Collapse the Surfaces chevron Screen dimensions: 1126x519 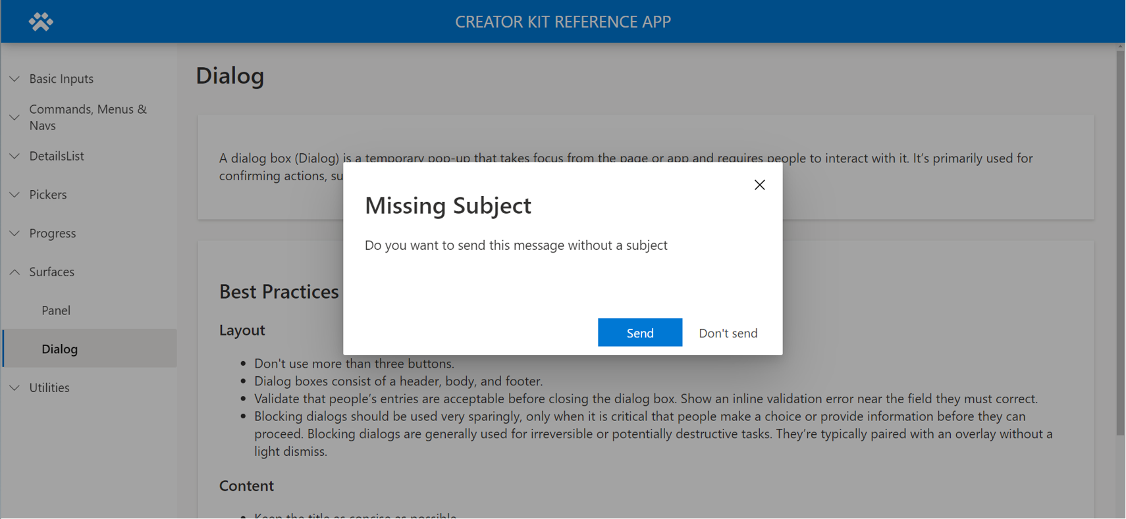click(14, 272)
